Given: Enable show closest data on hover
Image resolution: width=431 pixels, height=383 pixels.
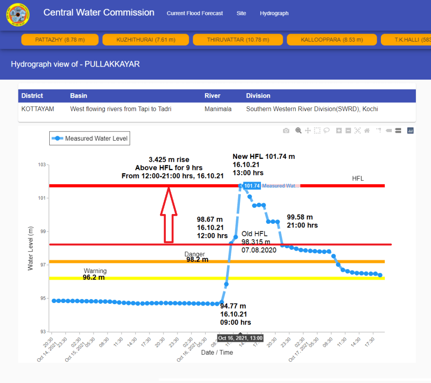Looking at the screenshot, I should coord(388,131).
